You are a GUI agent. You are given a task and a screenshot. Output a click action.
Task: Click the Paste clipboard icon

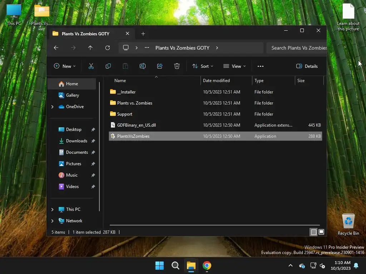point(125,66)
